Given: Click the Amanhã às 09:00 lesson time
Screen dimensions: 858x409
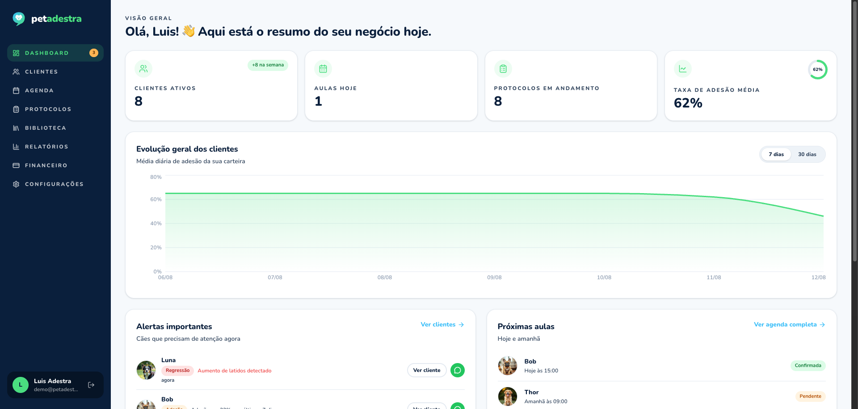Looking at the screenshot, I should pos(546,401).
